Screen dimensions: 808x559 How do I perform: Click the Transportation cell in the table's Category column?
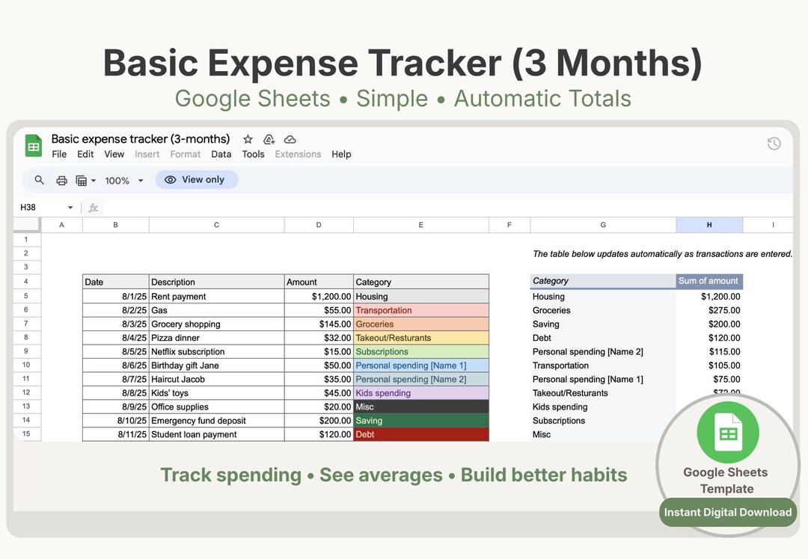coord(421,310)
